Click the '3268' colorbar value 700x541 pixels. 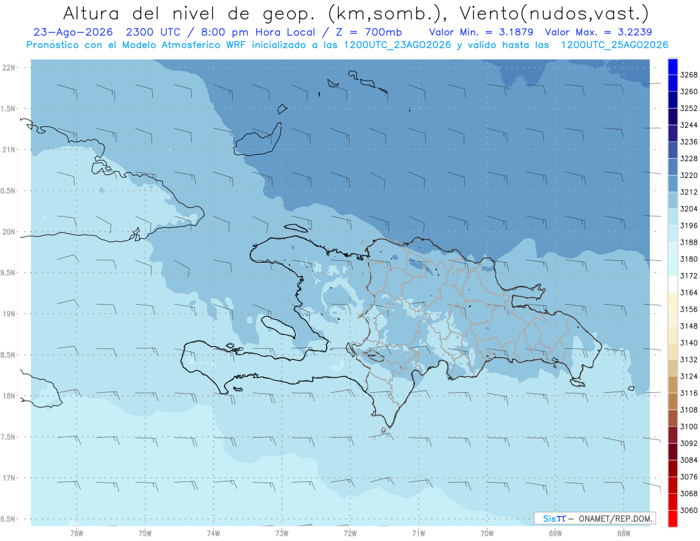689,75
